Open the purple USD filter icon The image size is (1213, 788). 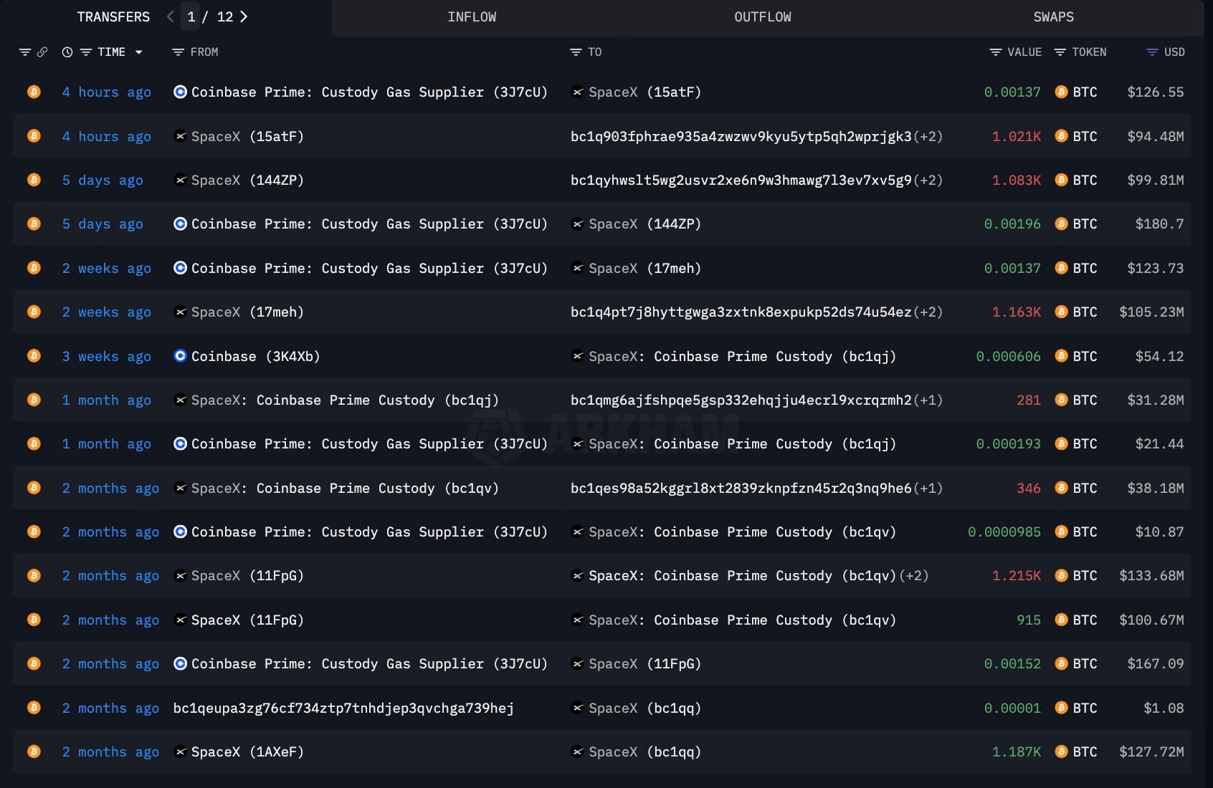tap(1152, 52)
